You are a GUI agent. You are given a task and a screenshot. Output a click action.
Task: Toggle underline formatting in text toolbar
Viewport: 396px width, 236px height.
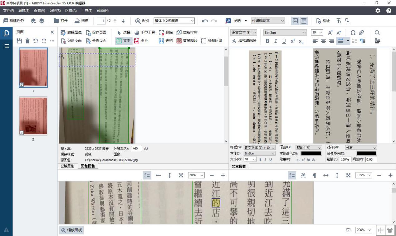click(284, 41)
